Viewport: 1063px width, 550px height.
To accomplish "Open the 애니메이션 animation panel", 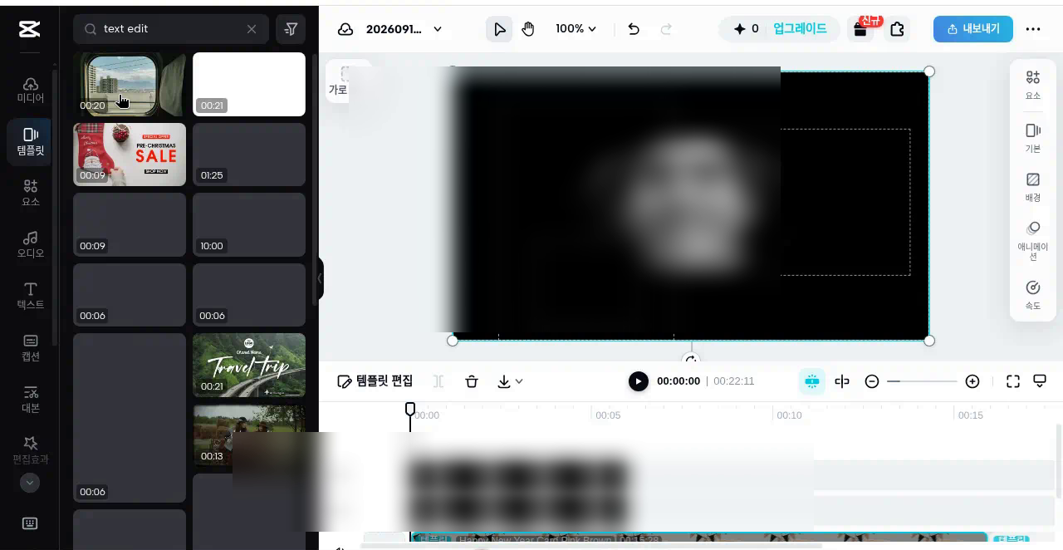I will pyautogui.click(x=1033, y=241).
